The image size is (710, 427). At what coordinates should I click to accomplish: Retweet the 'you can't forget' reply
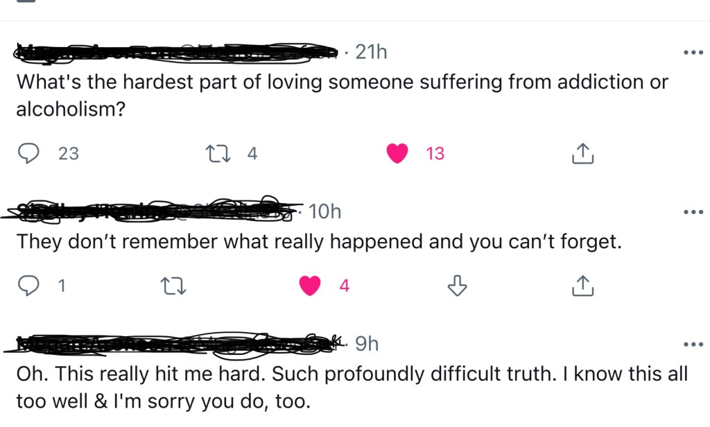click(174, 285)
